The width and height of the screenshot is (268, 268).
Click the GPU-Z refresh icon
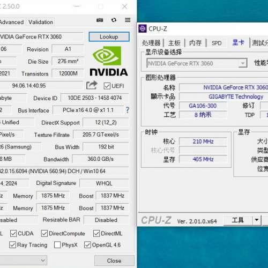[114, 20]
